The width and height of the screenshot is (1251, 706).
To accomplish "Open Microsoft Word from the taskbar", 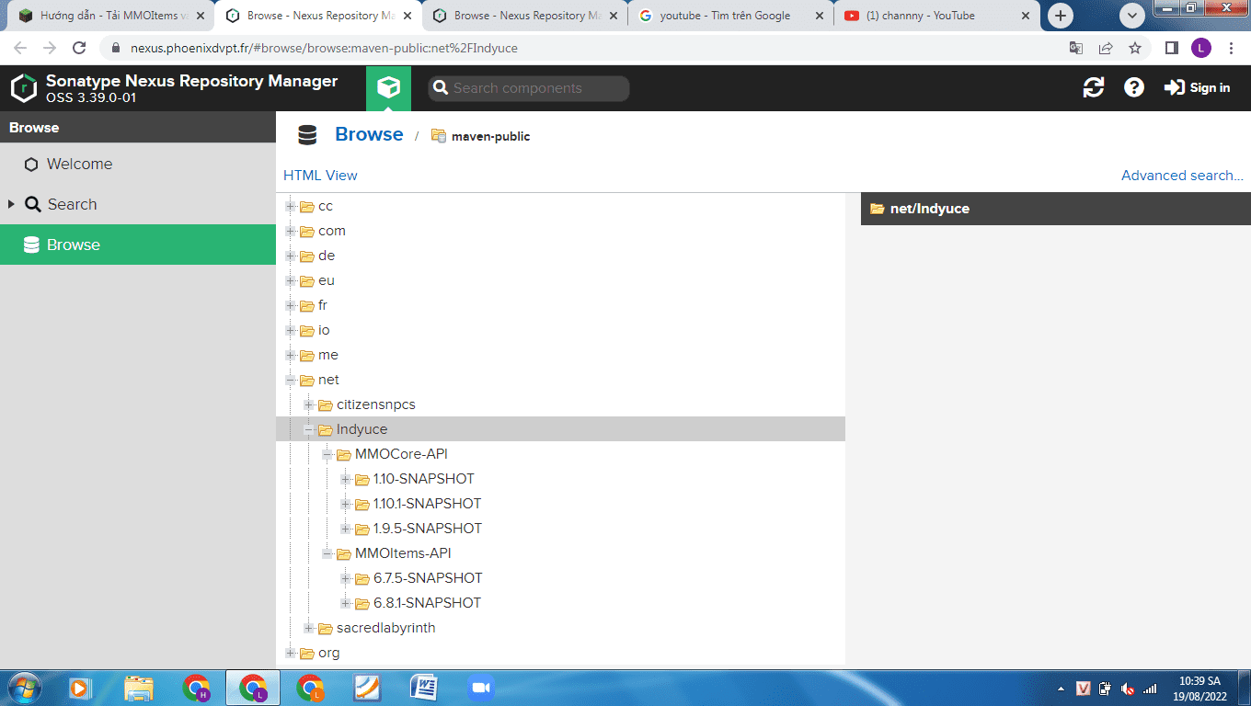I will pos(424,688).
